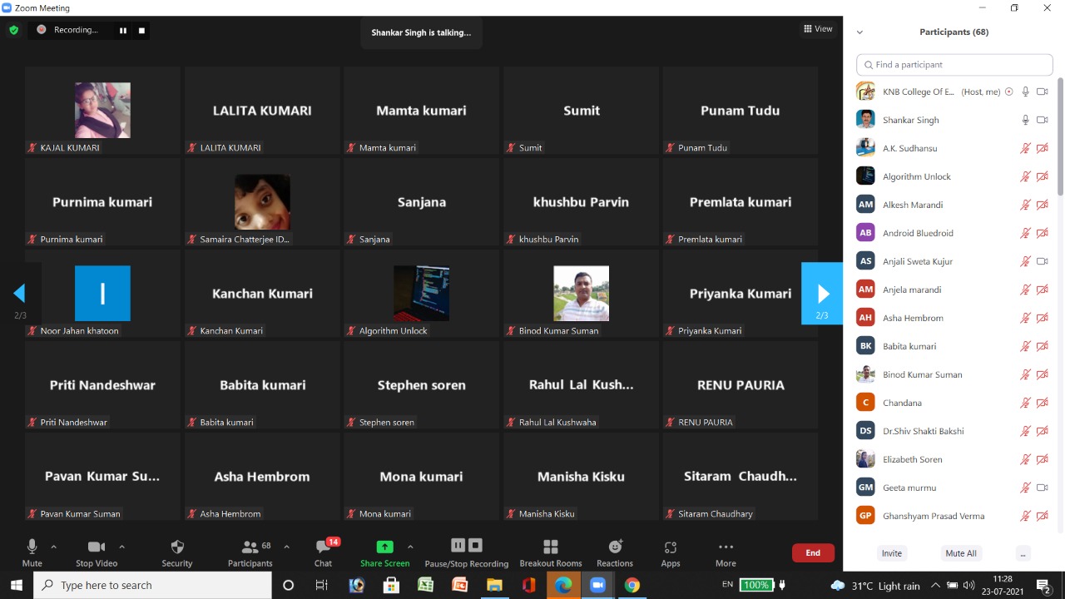Click A.K. Sudhansu's muted microphone icon

tap(1026, 148)
